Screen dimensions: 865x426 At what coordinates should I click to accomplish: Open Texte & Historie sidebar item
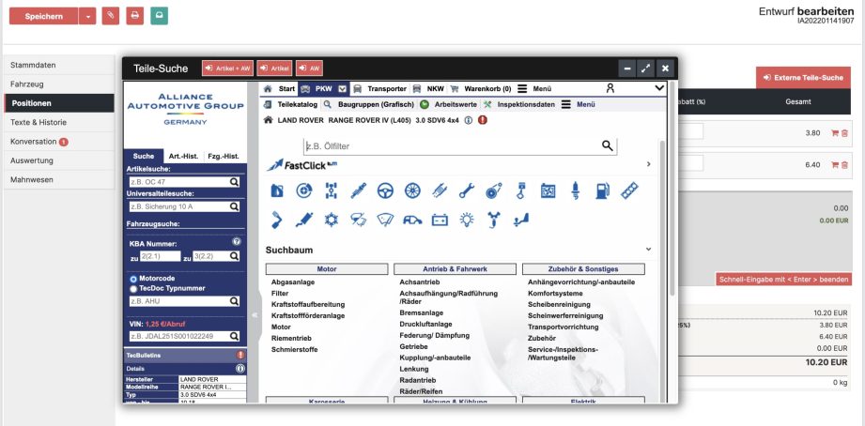point(59,122)
